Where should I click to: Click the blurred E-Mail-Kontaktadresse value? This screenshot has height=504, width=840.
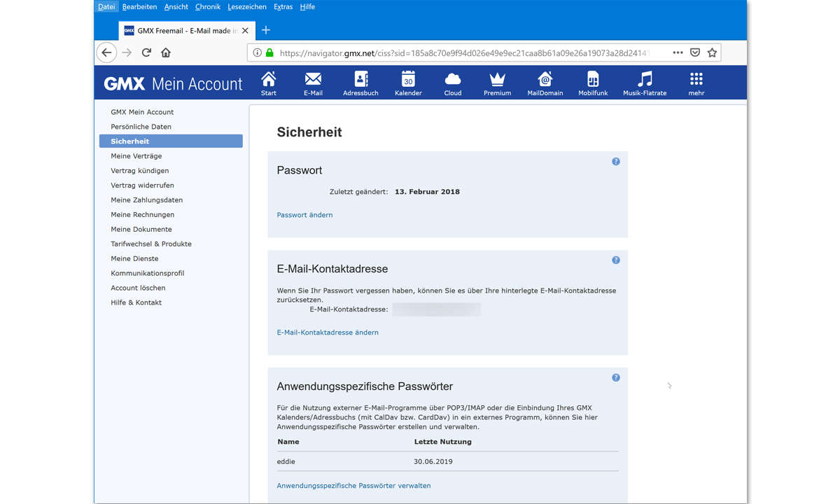click(x=436, y=309)
